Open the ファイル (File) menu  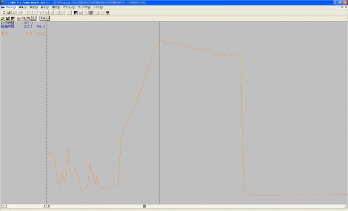(10, 8)
